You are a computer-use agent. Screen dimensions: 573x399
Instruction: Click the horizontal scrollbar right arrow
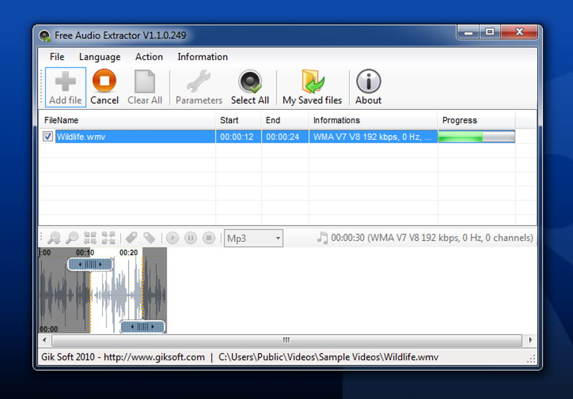coord(530,340)
